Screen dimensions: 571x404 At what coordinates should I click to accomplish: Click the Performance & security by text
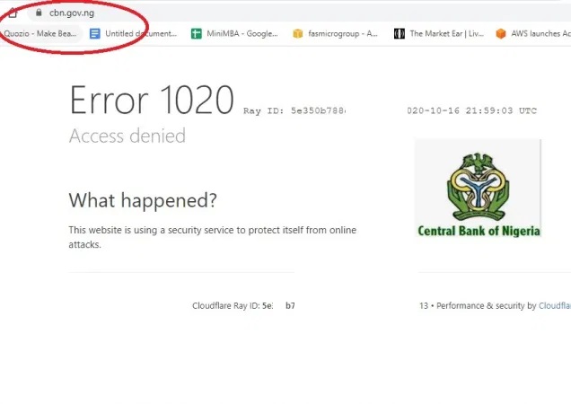click(486, 305)
